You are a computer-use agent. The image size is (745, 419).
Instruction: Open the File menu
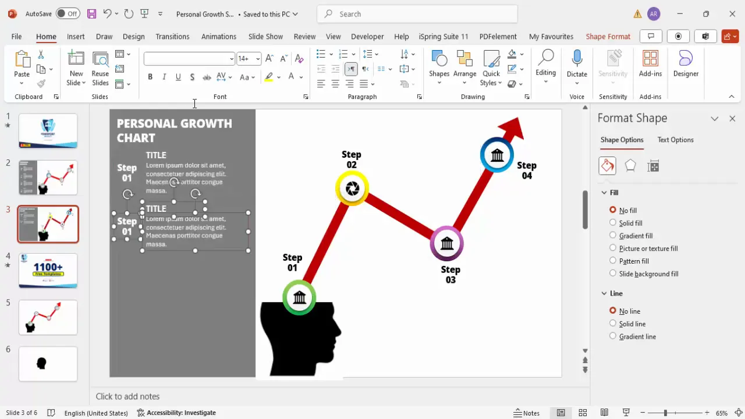point(16,36)
